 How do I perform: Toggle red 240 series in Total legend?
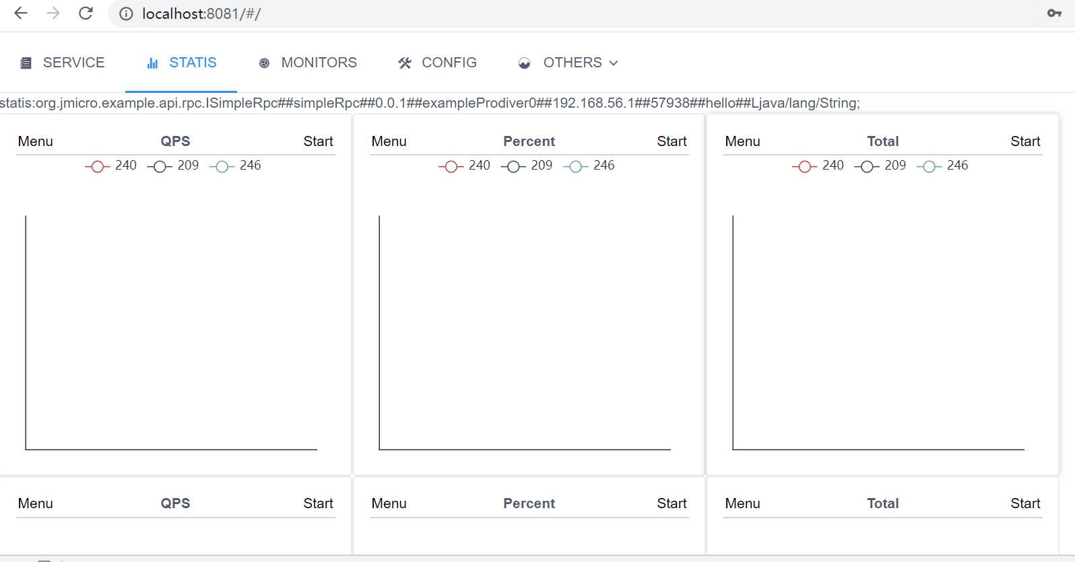(818, 166)
